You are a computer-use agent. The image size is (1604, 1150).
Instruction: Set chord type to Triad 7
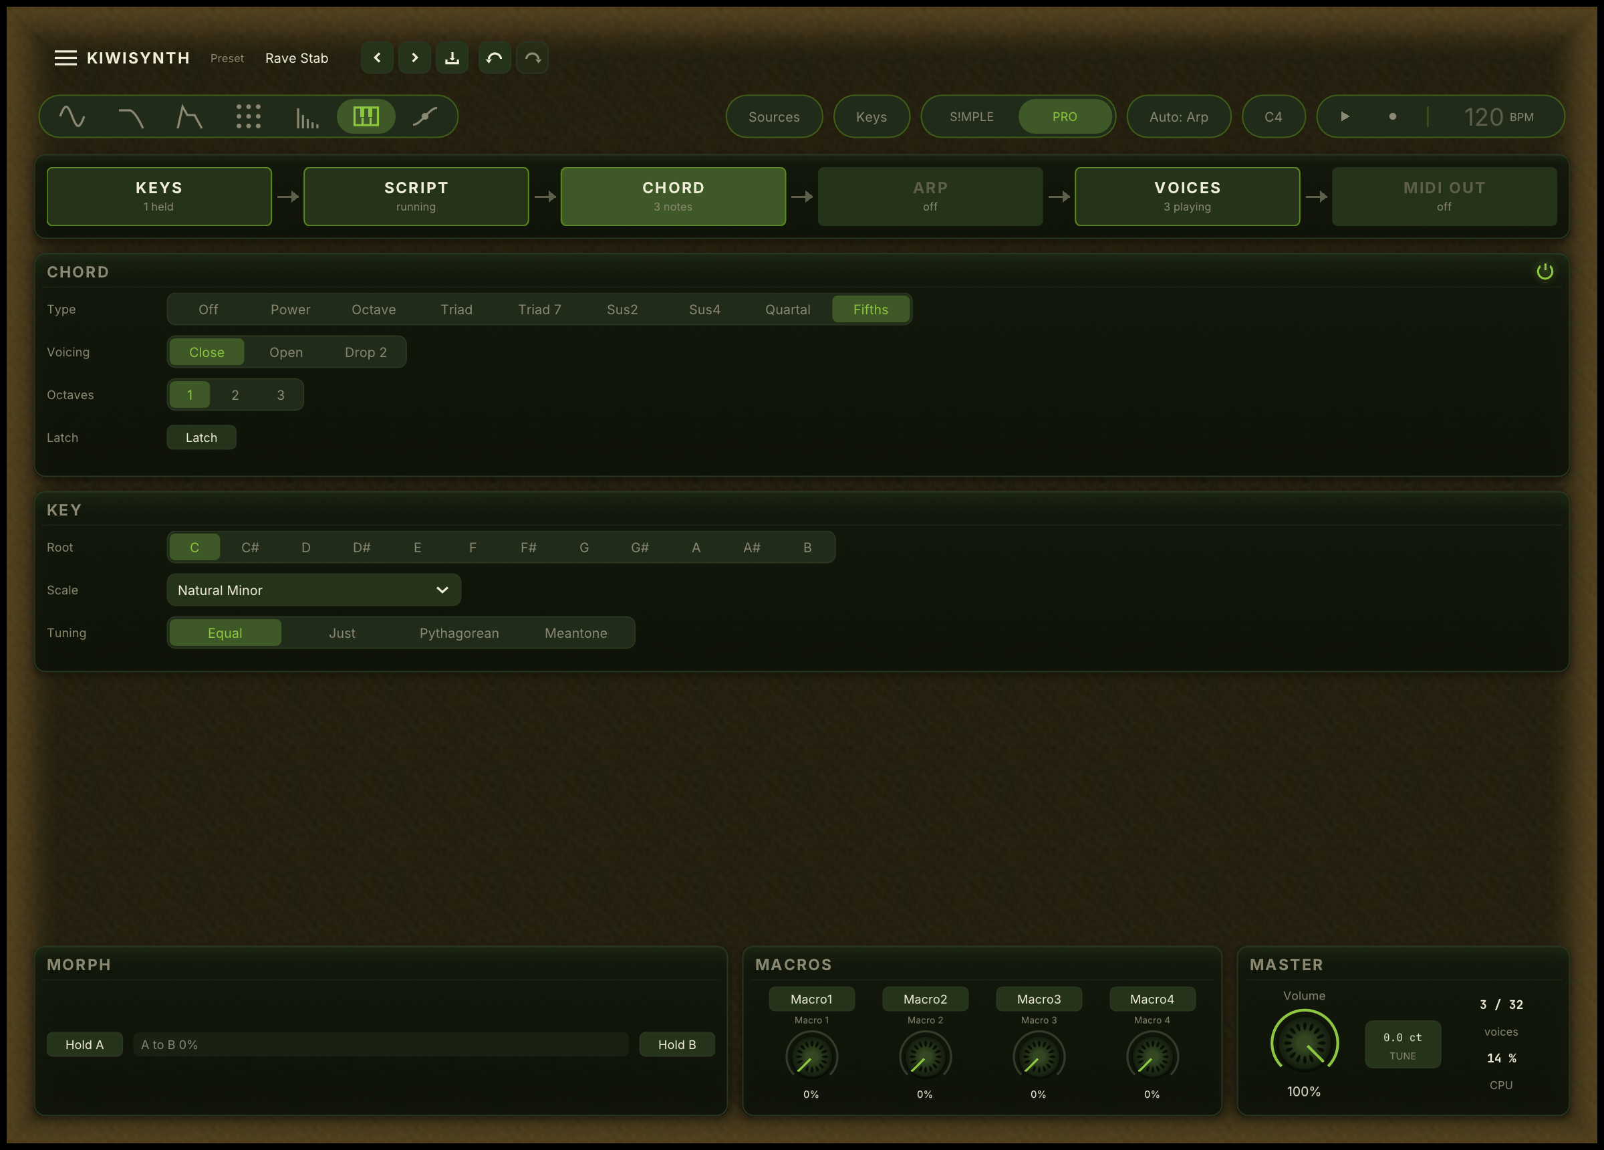tap(539, 310)
